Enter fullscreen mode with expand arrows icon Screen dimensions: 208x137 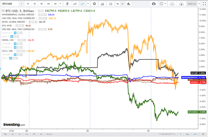(204, 4)
